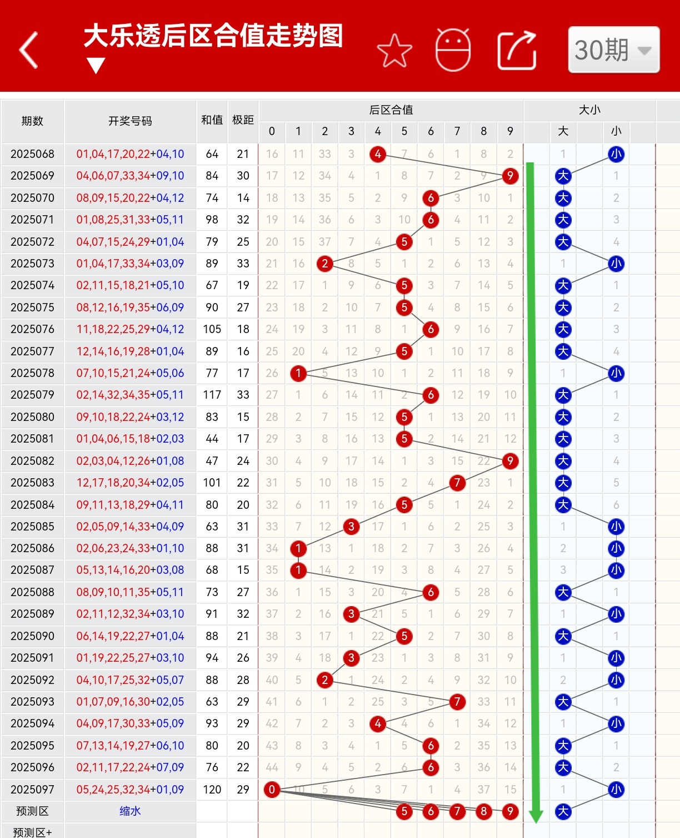Tap column digit 0 header
Viewport: 680px width, 838px height.
coord(272,131)
